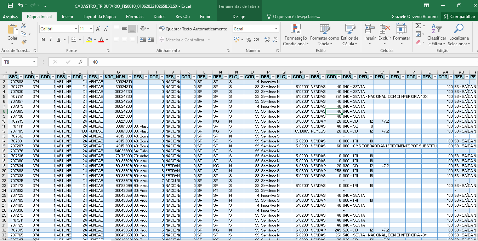478x241 pixels.
Task: Switch to the Inserir tab
Action: point(68,17)
